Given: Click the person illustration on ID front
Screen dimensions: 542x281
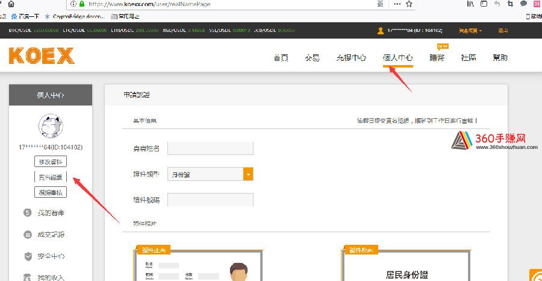Looking at the screenshot, I should (x=238, y=272).
